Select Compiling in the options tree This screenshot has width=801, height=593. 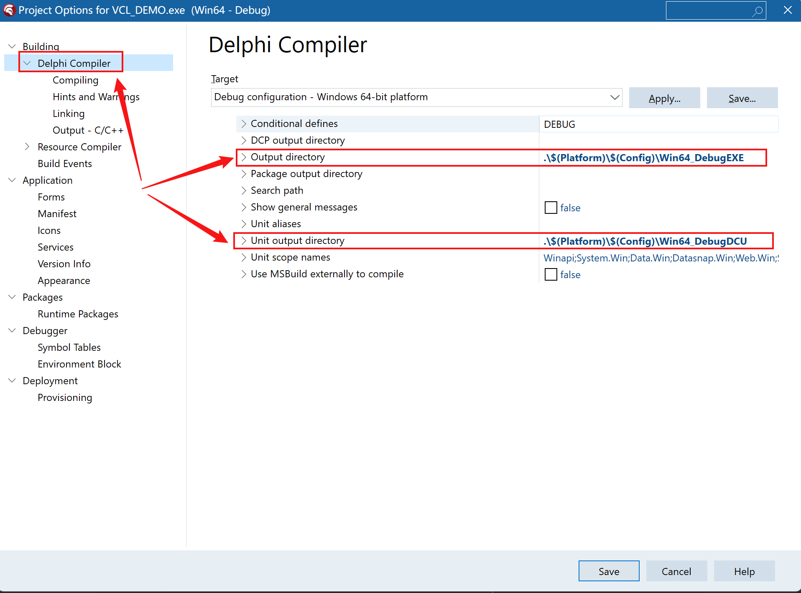point(76,80)
